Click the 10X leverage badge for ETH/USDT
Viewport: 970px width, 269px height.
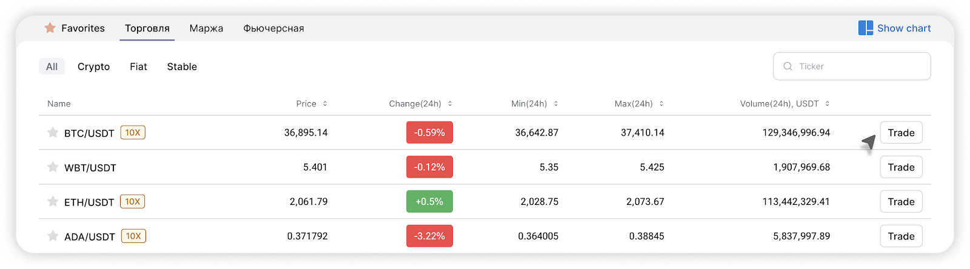[133, 201]
